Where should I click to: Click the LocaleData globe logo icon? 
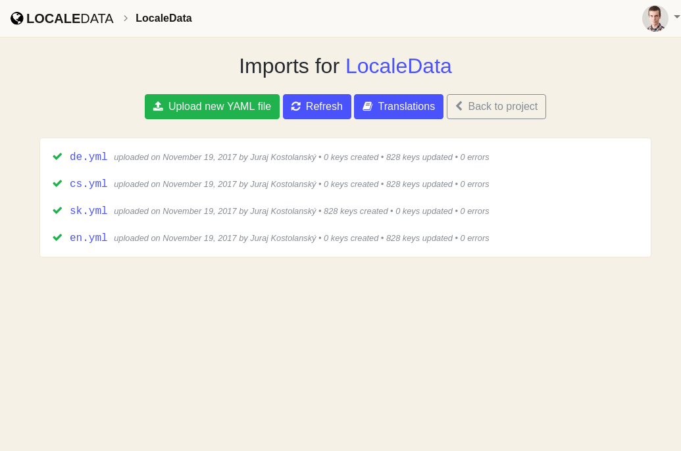click(17, 18)
